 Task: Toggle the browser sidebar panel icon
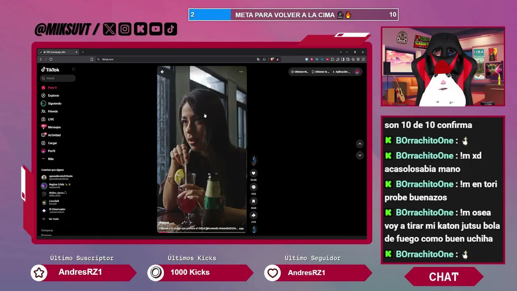point(343,59)
